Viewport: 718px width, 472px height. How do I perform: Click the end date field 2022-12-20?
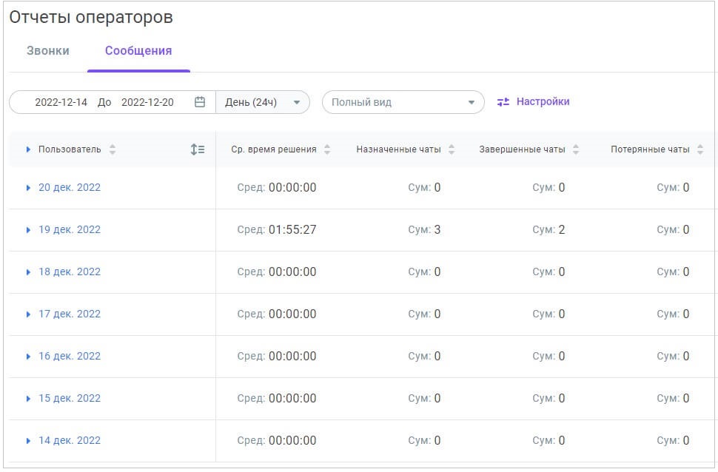147,102
